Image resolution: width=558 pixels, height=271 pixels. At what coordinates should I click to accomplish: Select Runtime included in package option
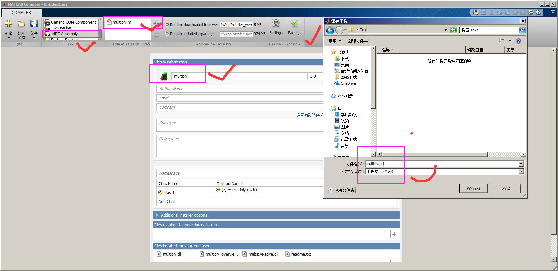click(x=167, y=34)
